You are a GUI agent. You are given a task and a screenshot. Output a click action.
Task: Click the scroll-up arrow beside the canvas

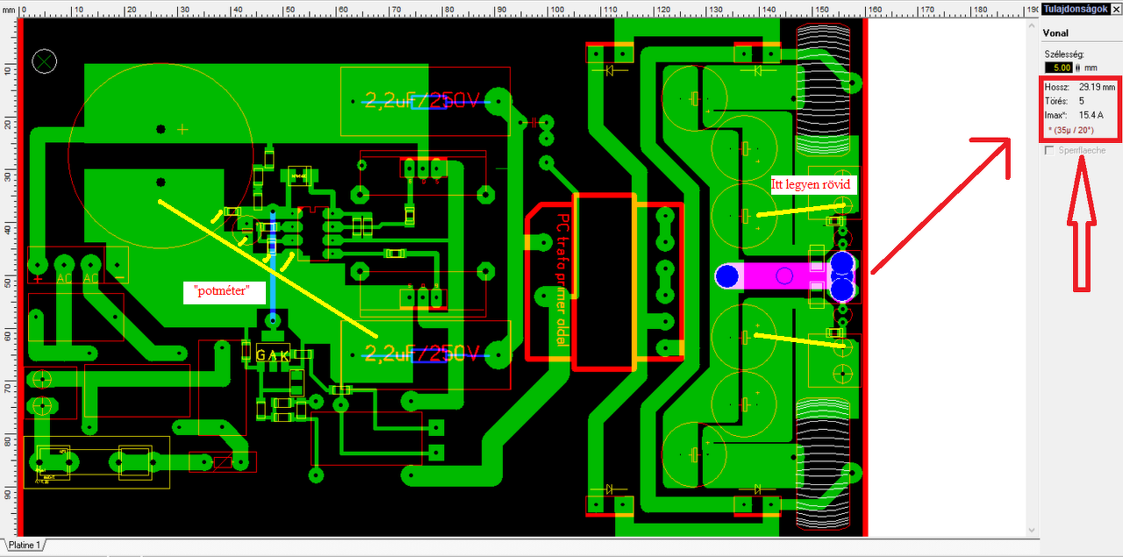1032,25
